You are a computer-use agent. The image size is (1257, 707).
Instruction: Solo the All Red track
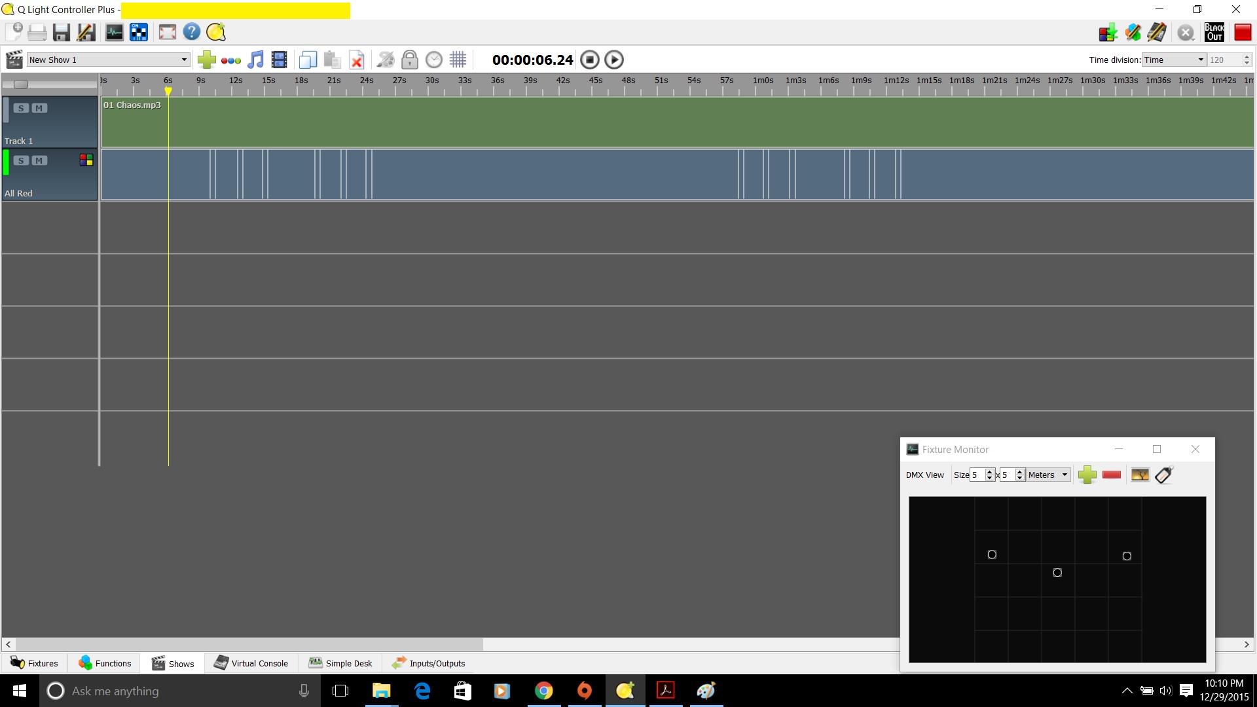point(22,160)
